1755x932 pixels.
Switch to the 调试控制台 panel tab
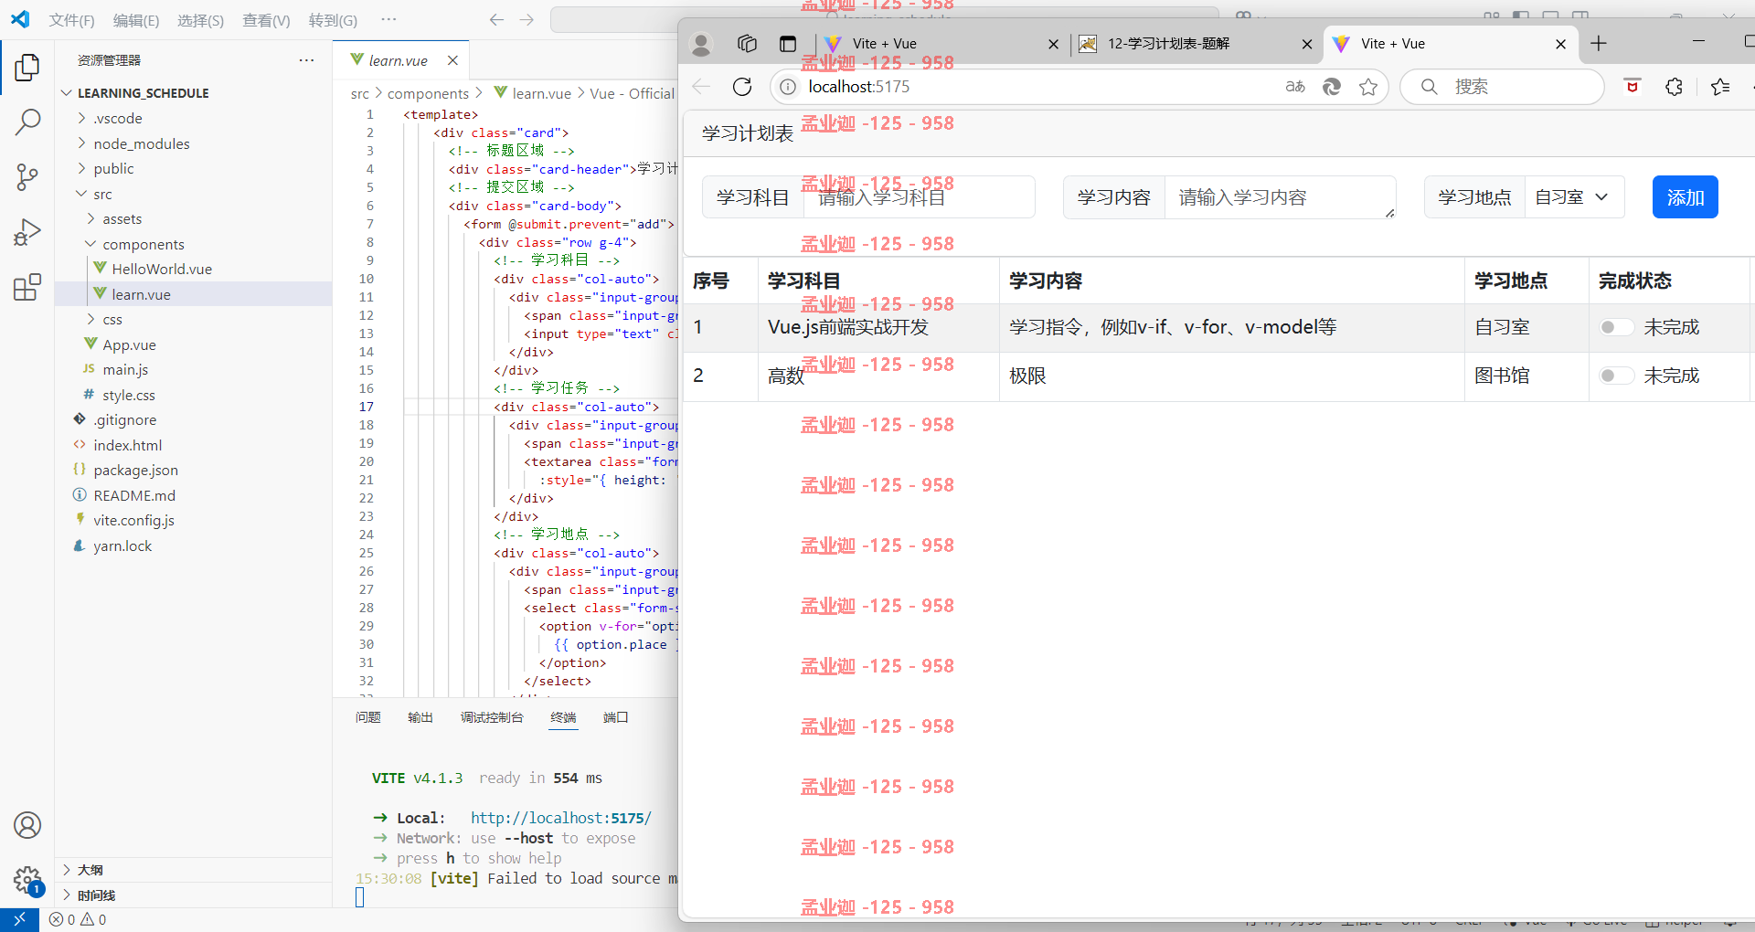492,717
